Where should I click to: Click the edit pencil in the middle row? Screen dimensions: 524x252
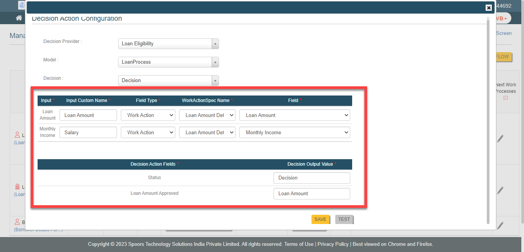(500, 190)
